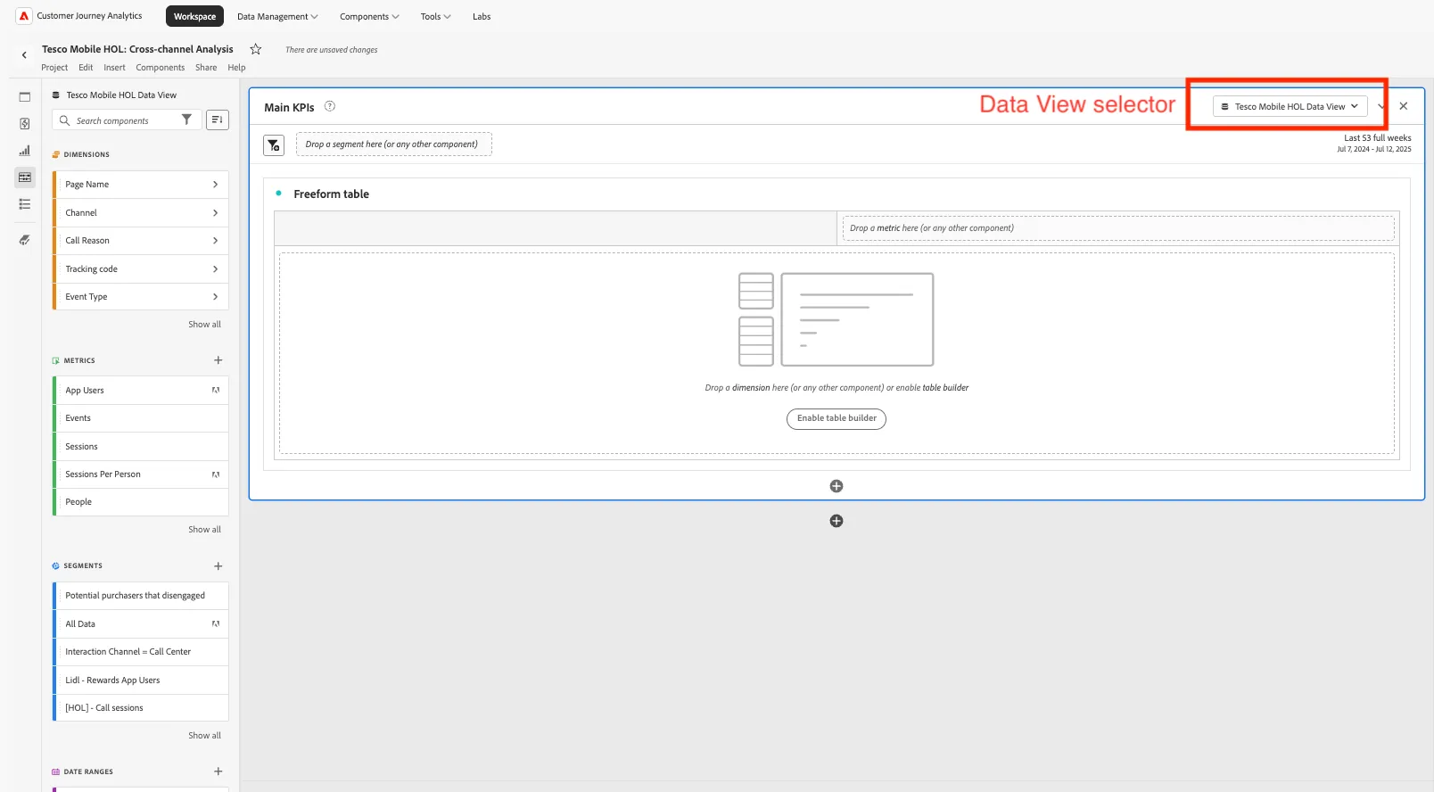Expand the Event Type dimension chevron

click(216, 297)
